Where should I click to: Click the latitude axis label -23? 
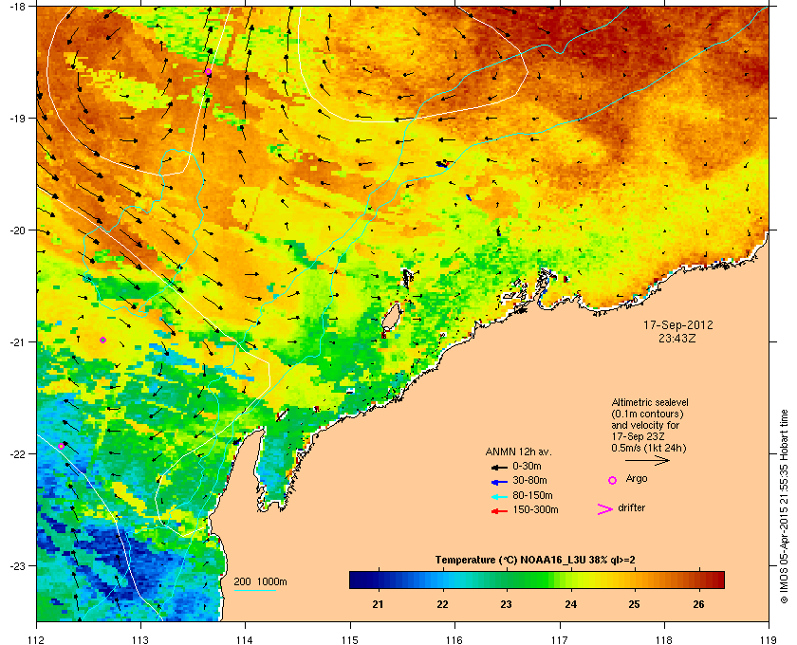point(17,565)
